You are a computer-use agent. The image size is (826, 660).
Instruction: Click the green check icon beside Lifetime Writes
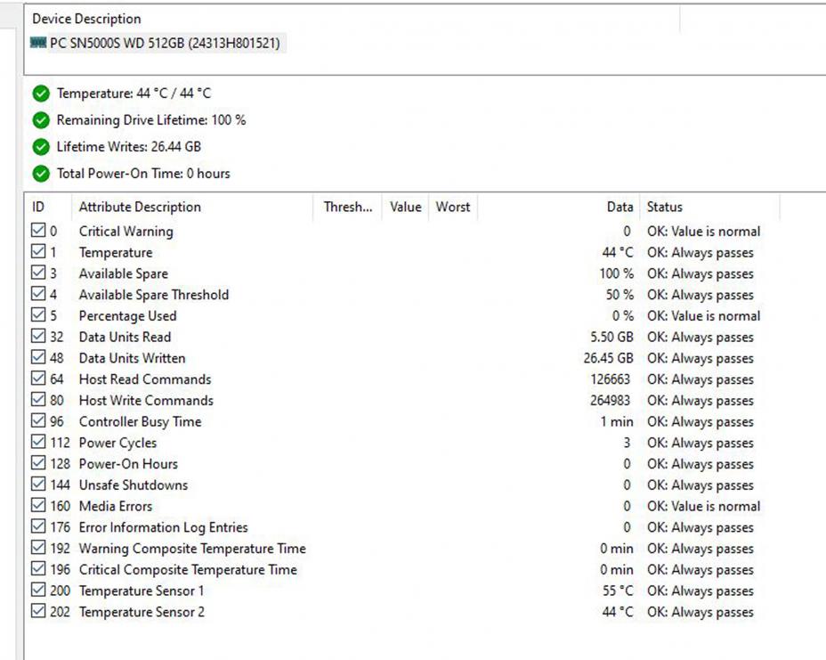(x=41, y=147)
